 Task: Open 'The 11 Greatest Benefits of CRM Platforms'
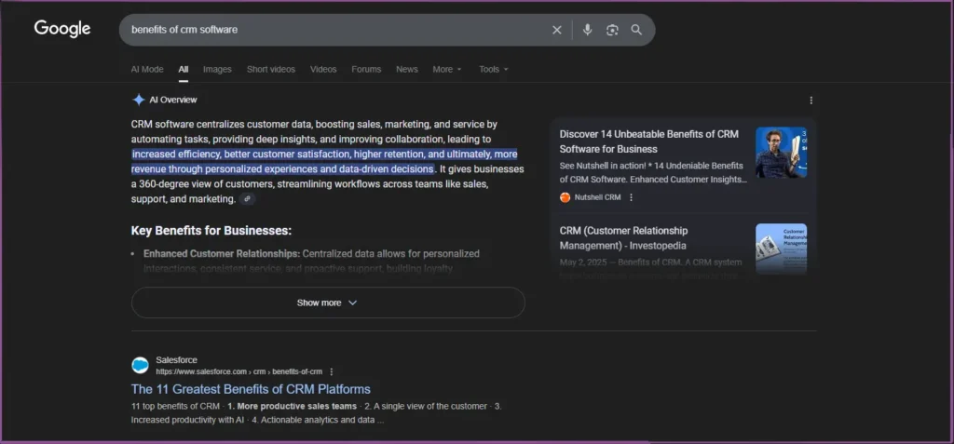[x=251, y=389]
